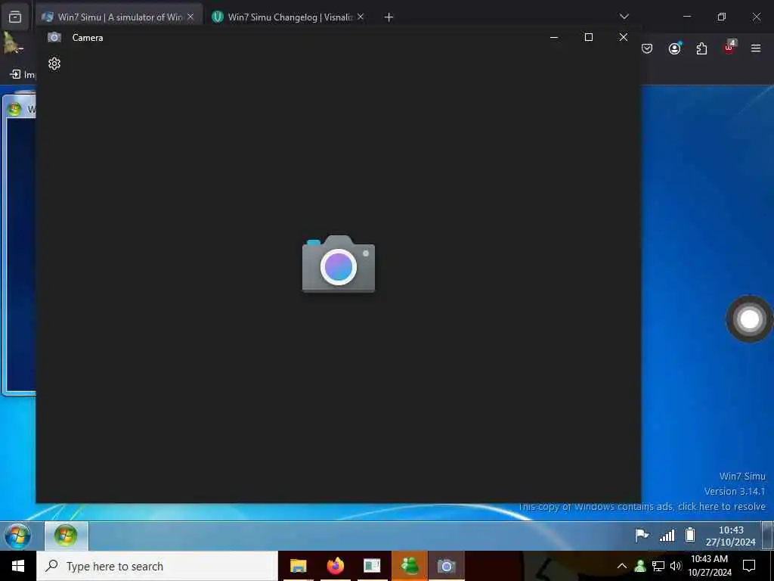The height and width of the screenshot is (581, 774).
Task: Switch to Win7 Simu simulator tab
Action: coord(119,17)
